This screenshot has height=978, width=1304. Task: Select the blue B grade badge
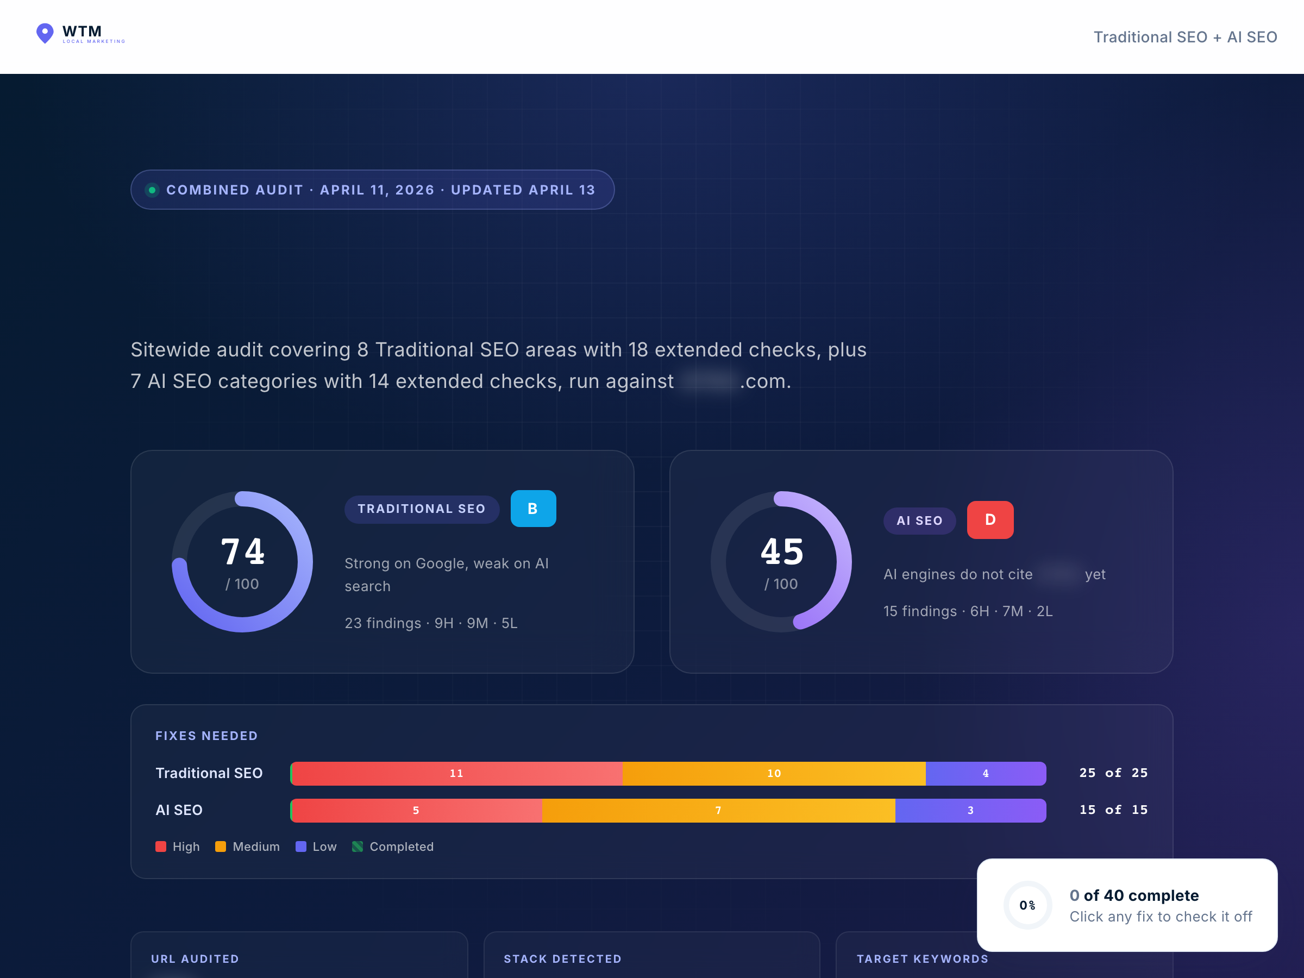coord(532,508)
